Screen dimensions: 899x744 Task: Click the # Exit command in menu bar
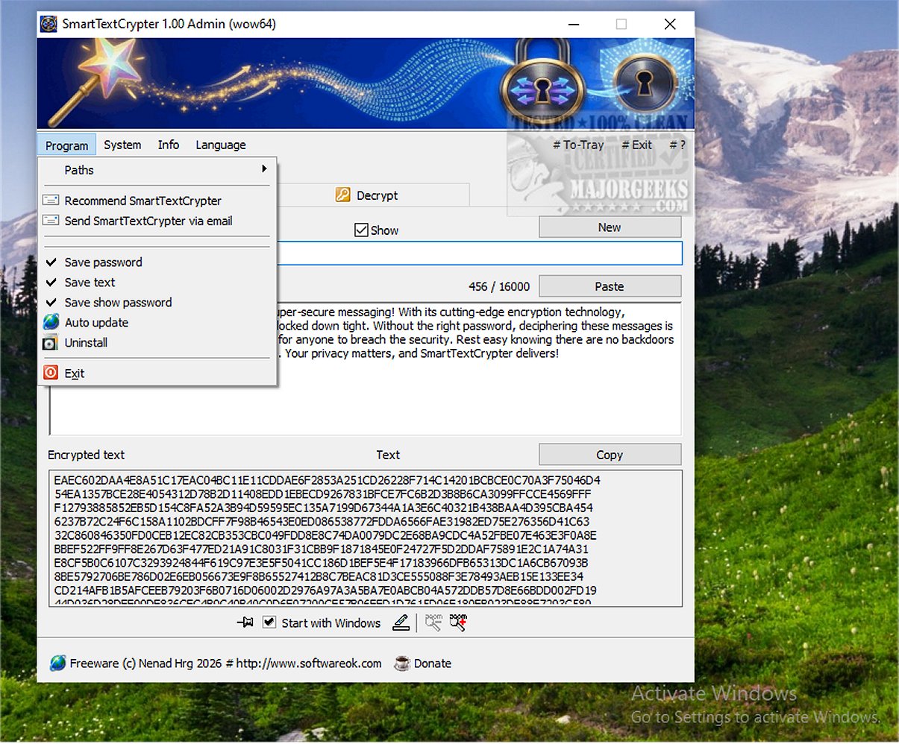pyautogui.click(x=636, y=145)
